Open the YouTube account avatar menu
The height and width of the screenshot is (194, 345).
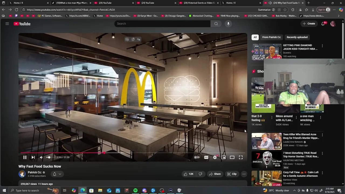[x=333, y=24]
